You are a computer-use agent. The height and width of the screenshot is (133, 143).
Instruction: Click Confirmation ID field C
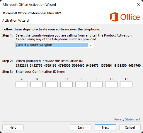[x=52, y=84]
